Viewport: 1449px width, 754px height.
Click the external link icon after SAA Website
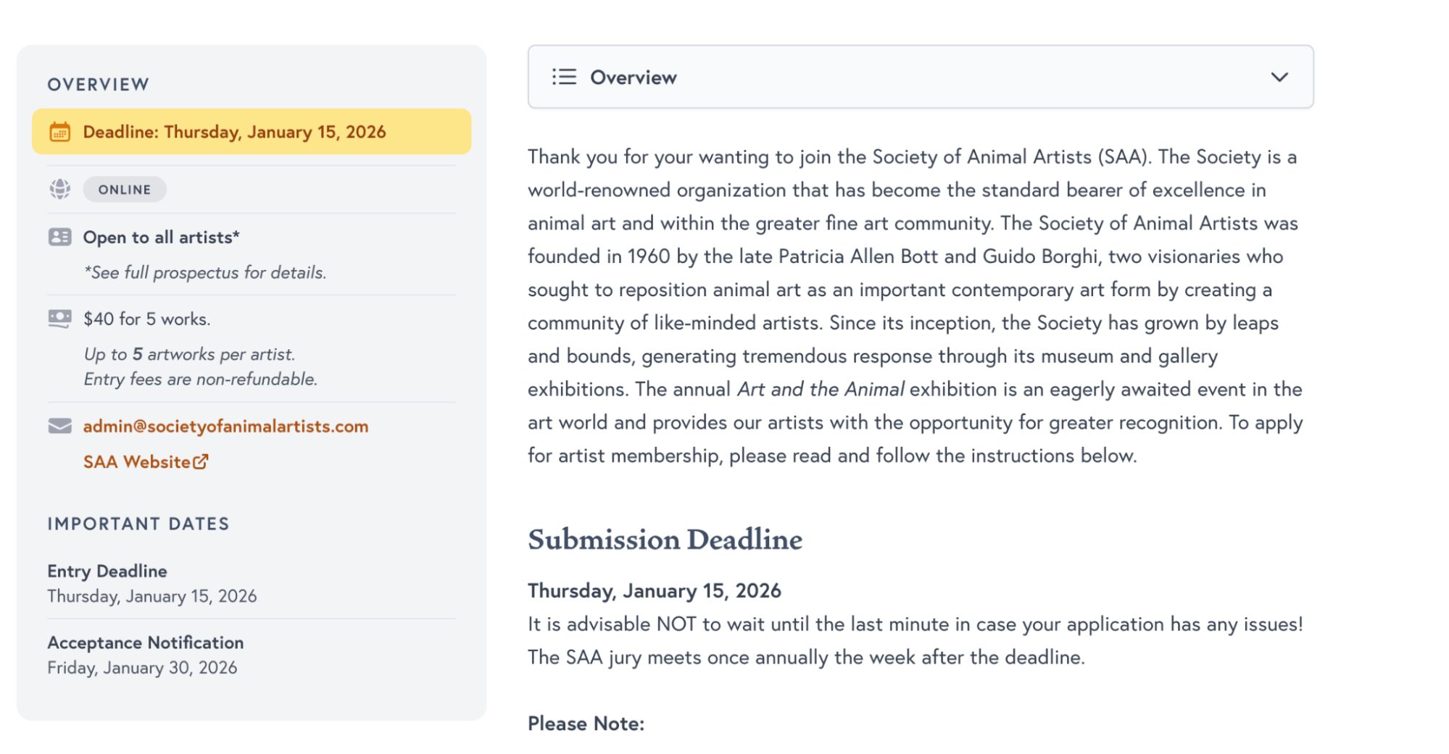(201, 461)
